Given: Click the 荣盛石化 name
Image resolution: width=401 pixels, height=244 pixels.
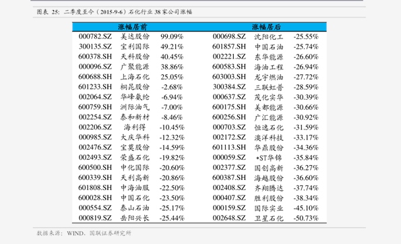Looking at the screenshot, I should tap(135, 157).
